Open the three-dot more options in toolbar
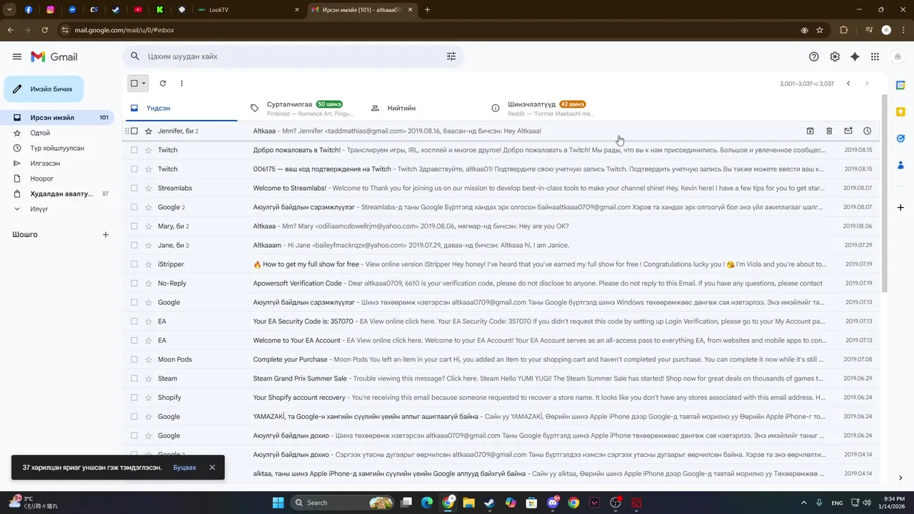Screen dimensions: 914x514 181,84
